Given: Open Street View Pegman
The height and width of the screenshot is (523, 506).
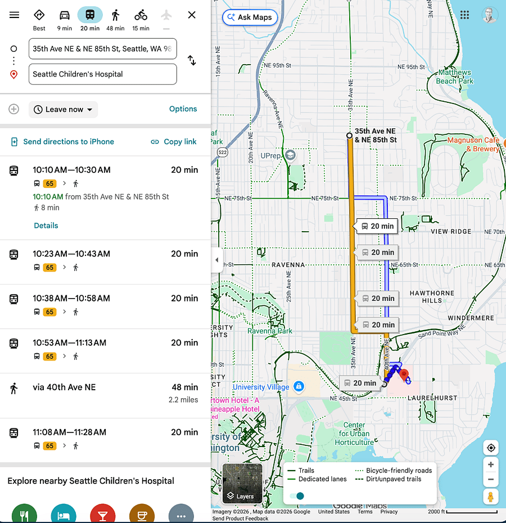Looking at the screenshot, I should click(491, 497).
